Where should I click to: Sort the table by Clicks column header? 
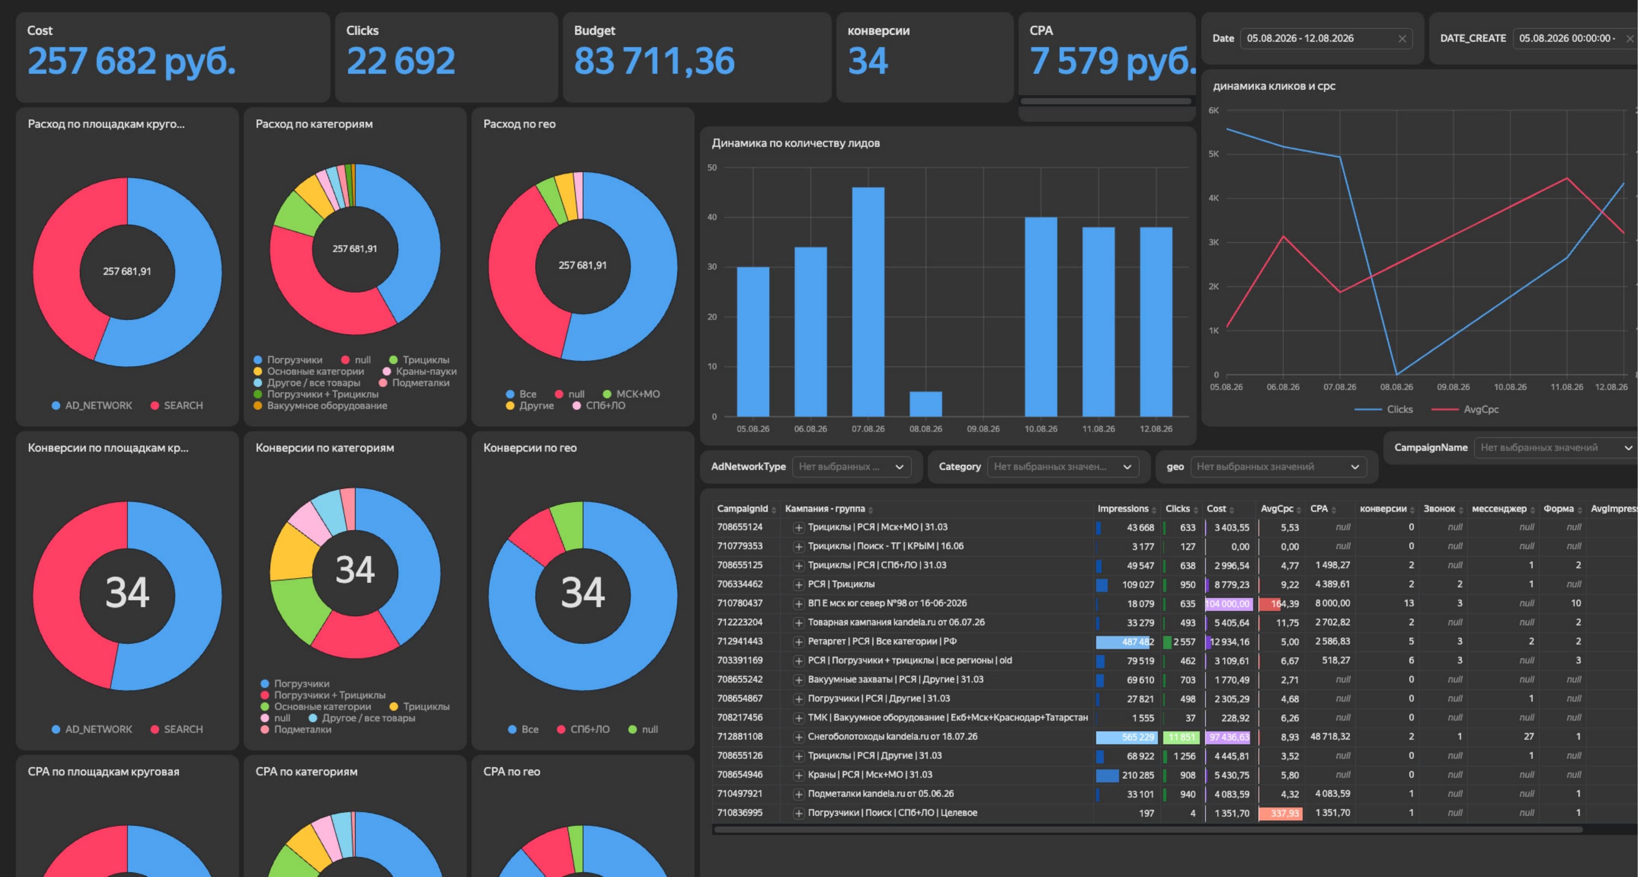point(1181,509)
